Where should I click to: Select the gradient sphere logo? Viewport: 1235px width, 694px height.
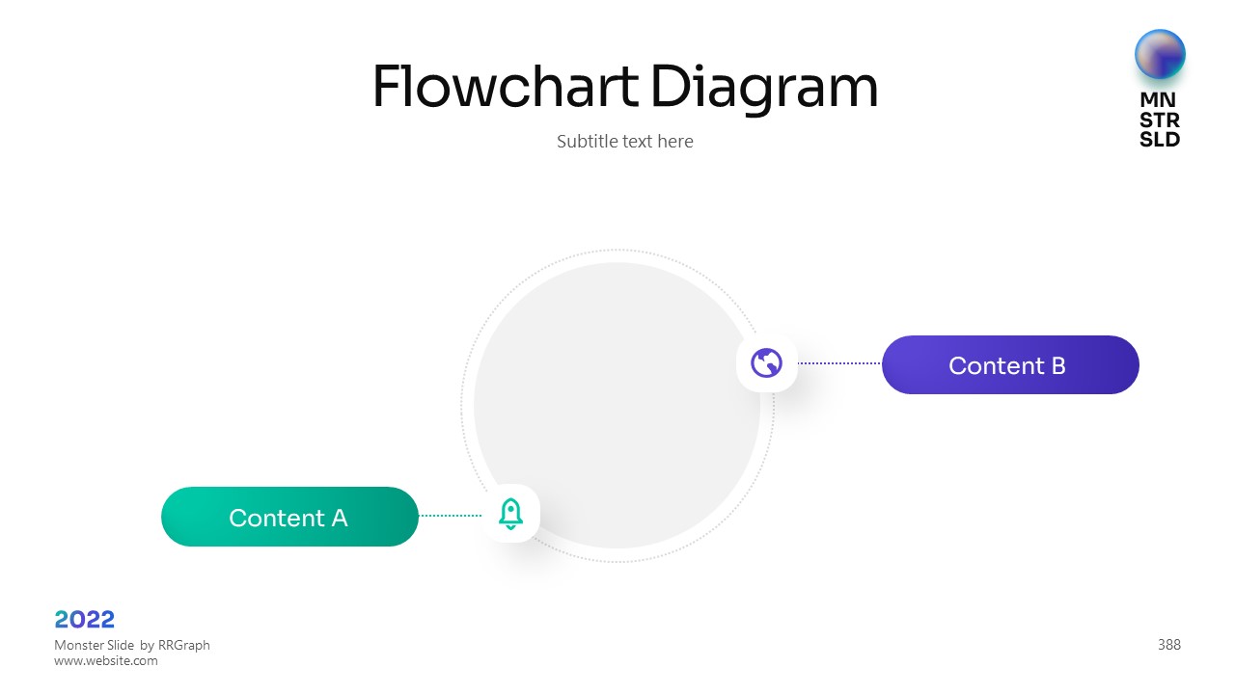pyautogui.click(x=1160, y=54)
